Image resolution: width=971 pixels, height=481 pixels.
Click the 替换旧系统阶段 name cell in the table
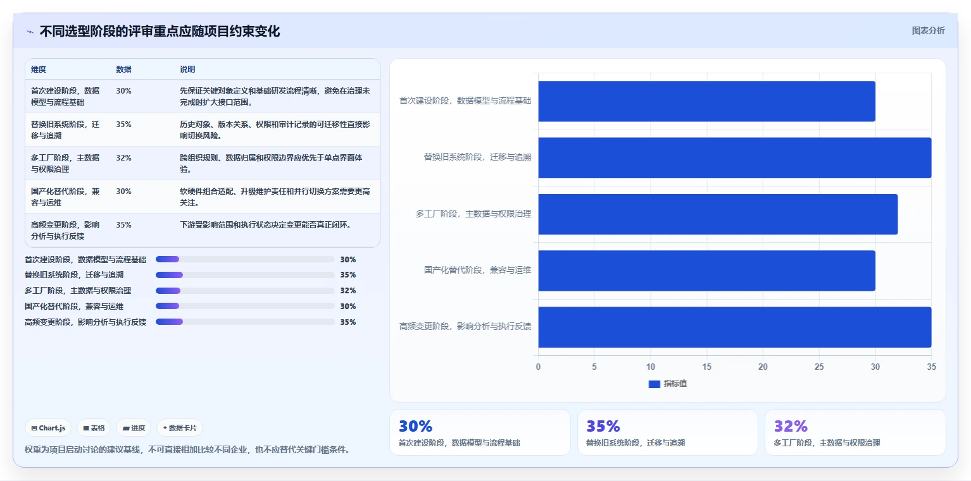[x=67, y=130]
